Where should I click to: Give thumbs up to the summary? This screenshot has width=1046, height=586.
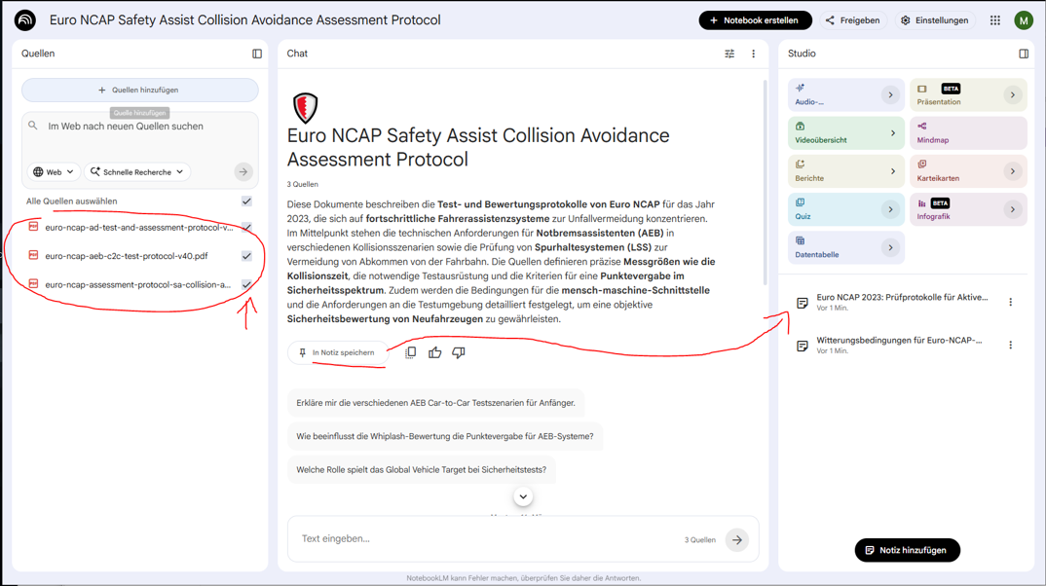pos(435,352)
